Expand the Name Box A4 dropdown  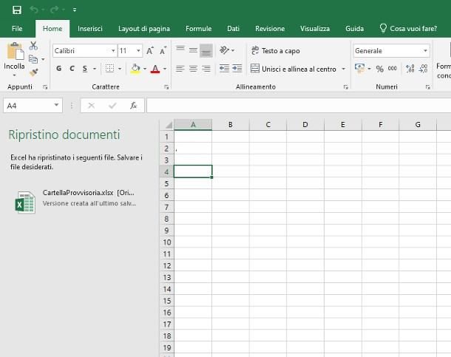coord(56,105)
